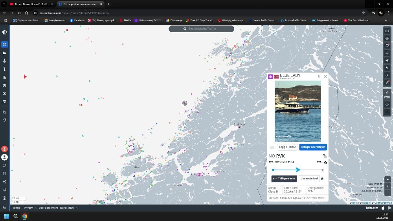Click the Apple App Store icon in footer
Image resolution: width=393 pixels, height=221 pixels.
click(383, 208)
